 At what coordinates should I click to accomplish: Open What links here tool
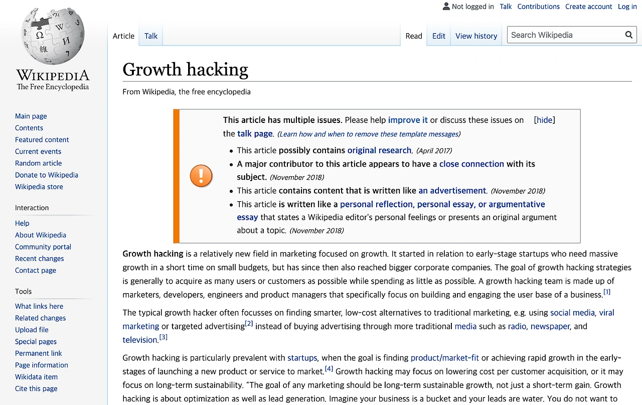[x=39, y=307]
